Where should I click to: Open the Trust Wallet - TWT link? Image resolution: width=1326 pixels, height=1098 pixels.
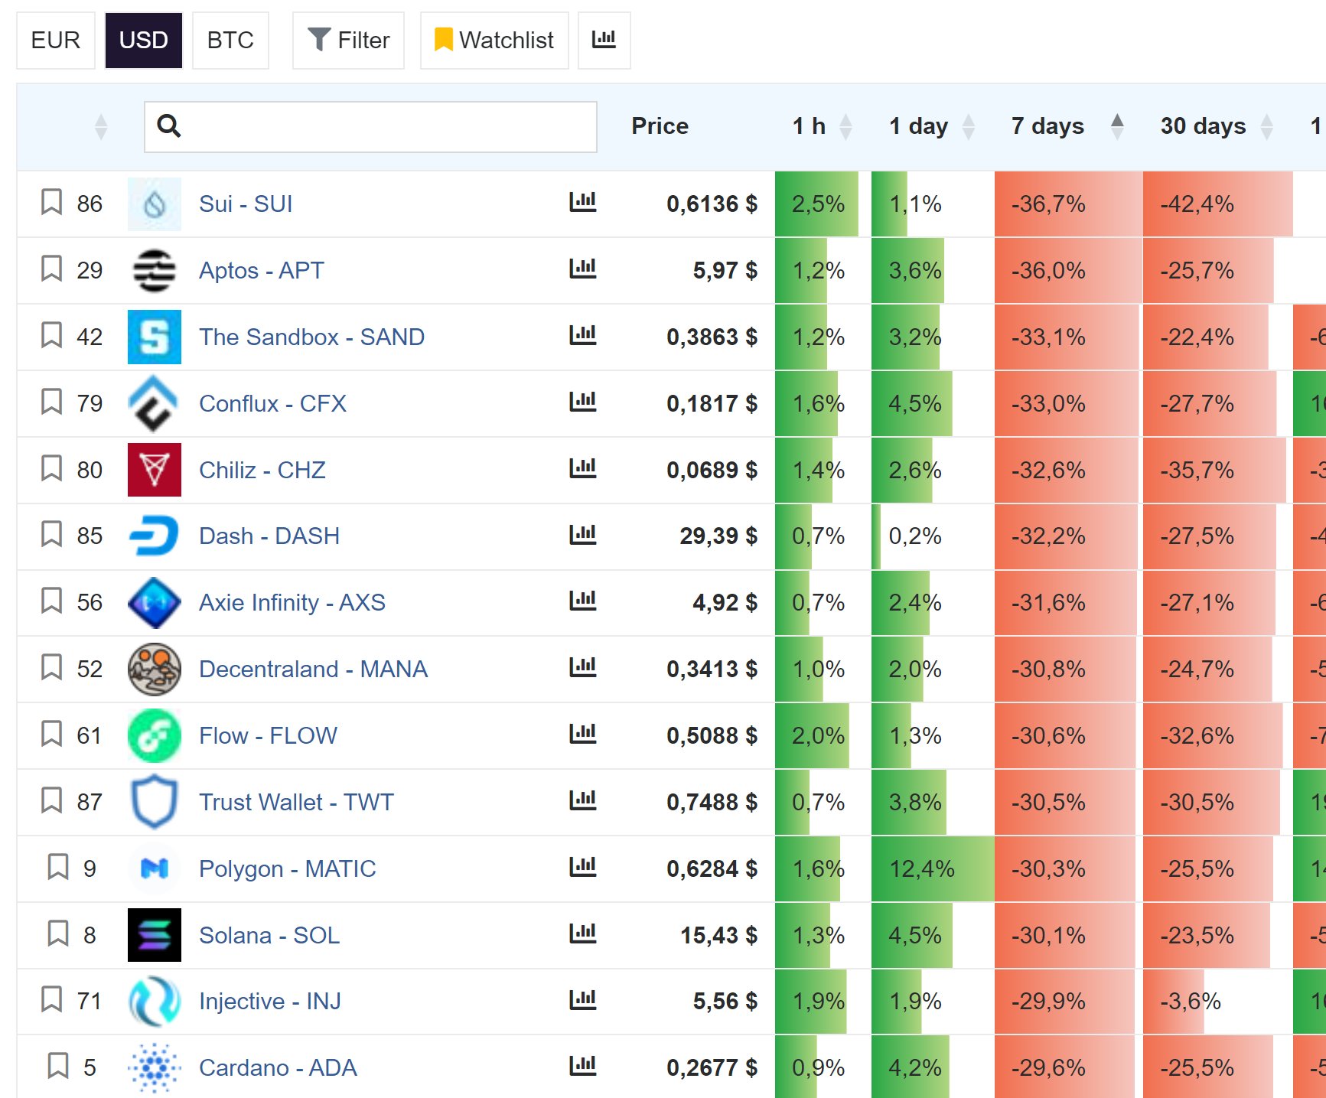(x=296, y=802)
